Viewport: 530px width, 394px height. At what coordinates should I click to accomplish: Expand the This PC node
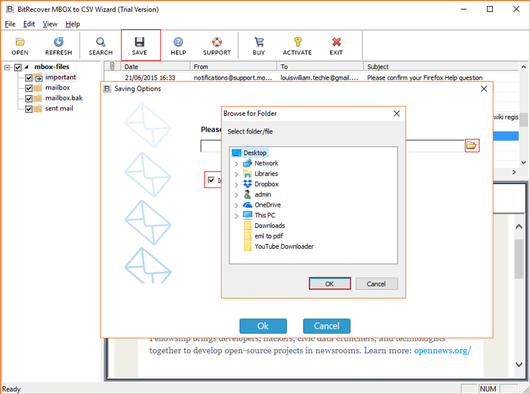pos(237,216)
